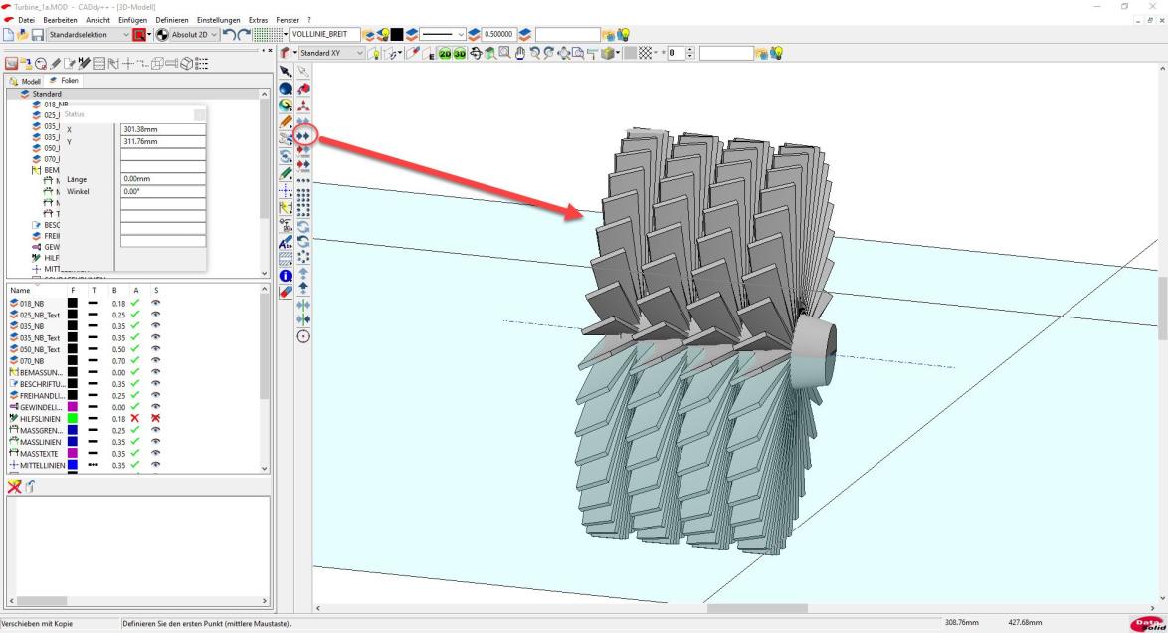The width and height of the screenshot is (1168, 633).
Task: Switch to 3D view with green 3D button
Action: click(x=461, y=53)
